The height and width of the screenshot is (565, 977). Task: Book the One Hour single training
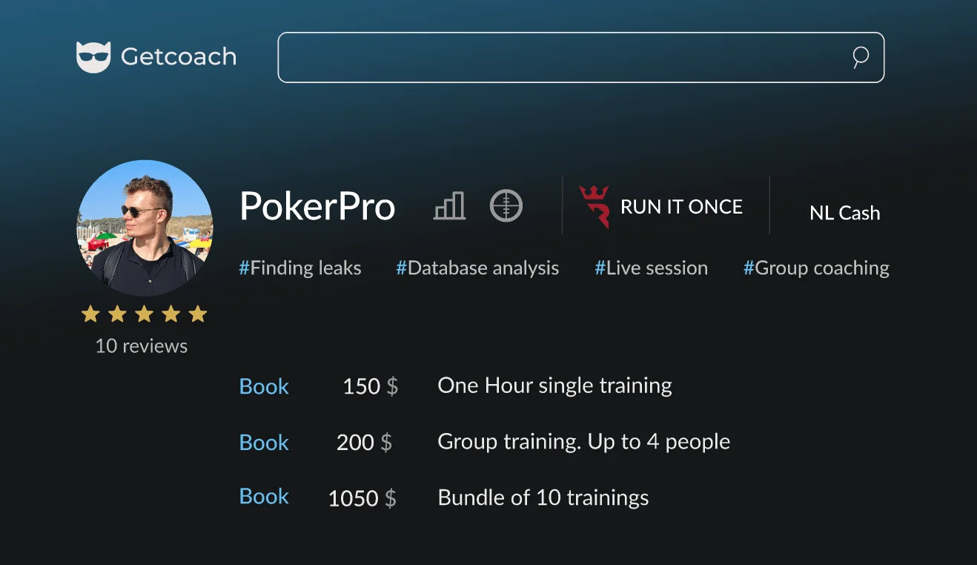[x=264, y=386]
